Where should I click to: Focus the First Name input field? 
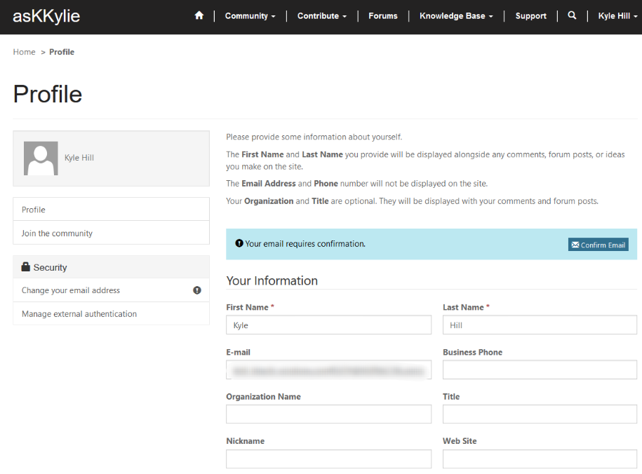(328, 325)
